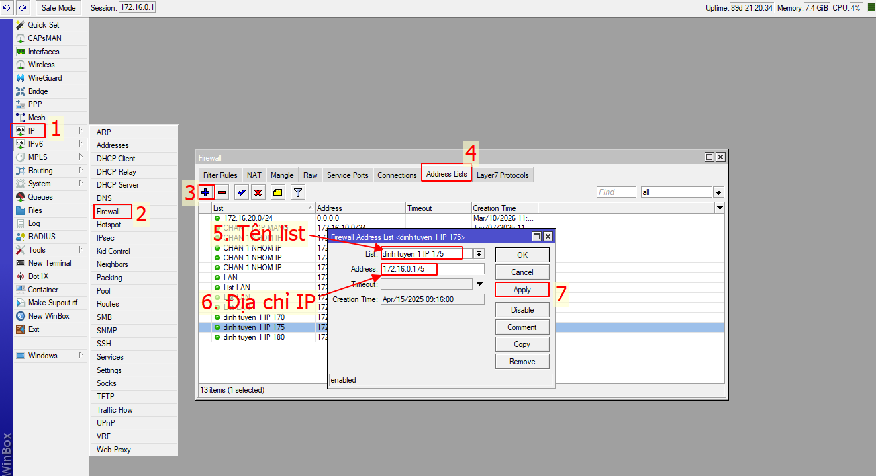Click the filter funnel icon
Image resolution: width=876 pixels, height=476 pixels.
pyautogui.click(x=297, y=192)
